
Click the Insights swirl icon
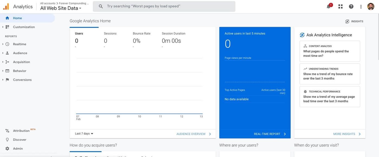tap(347, 21)
